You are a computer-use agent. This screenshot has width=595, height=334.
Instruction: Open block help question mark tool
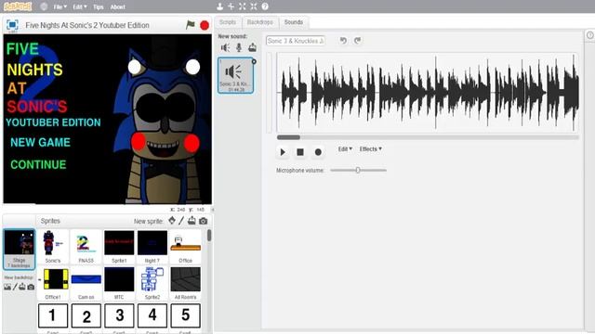265,6
